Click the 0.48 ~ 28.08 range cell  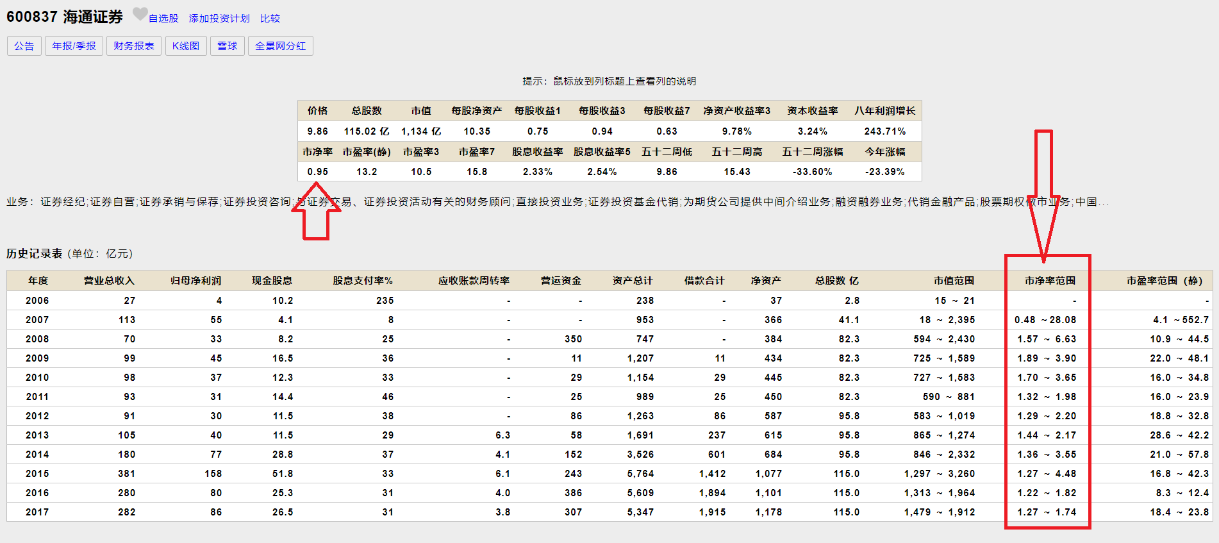pyautogui.click(x=1045, y=320)
